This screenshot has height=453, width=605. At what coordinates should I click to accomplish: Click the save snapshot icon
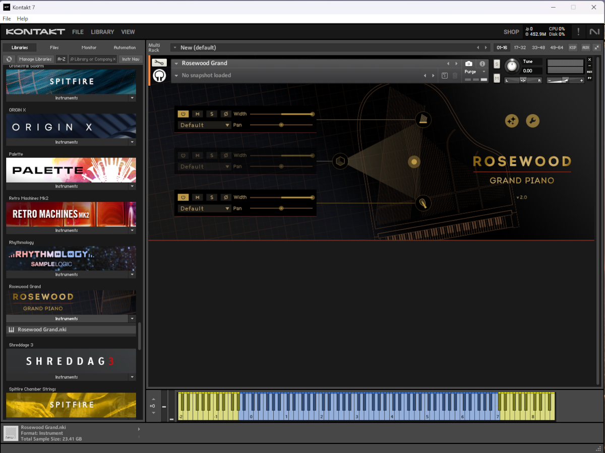[x=445, y=76]
